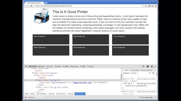This screenshot has width=181, height=101.
Task: Open a new tab with new-tab button
Action: click(46, 3)
